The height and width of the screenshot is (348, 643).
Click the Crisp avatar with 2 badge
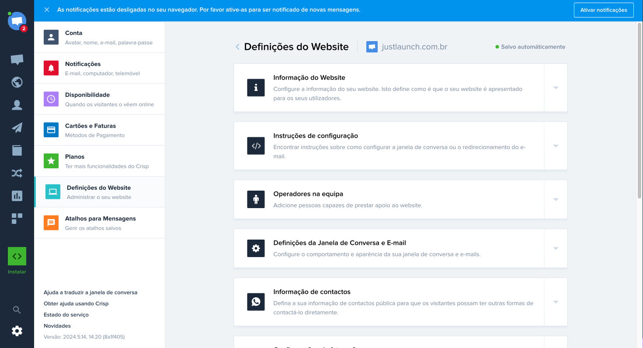coord(17,21)
